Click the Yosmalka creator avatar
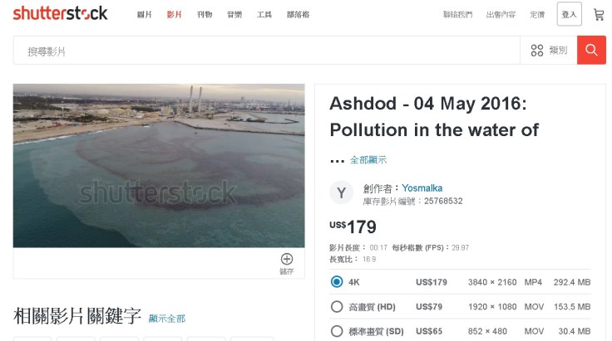612x341 pixels. point(341,193)
